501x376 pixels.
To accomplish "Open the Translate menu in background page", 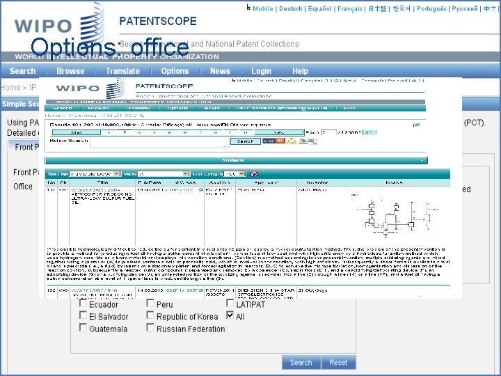I will 122,71.
